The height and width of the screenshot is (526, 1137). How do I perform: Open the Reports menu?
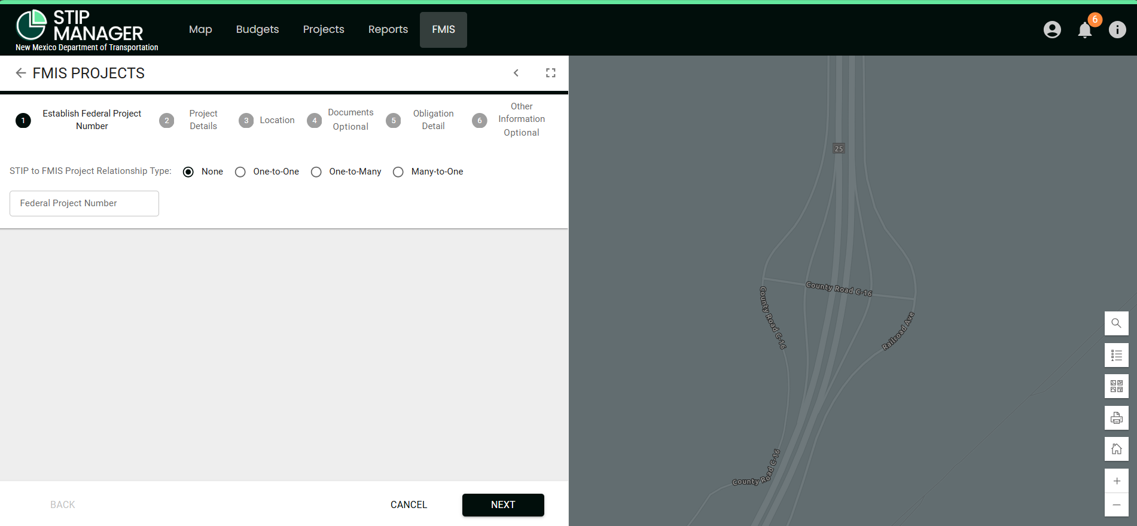(388, 29)
